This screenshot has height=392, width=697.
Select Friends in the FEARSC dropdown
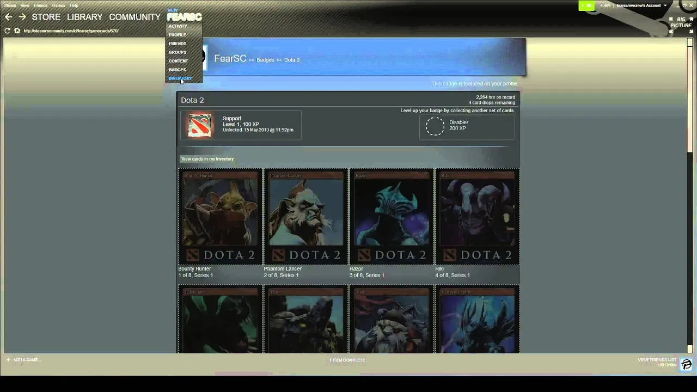(x=178, y=44)
